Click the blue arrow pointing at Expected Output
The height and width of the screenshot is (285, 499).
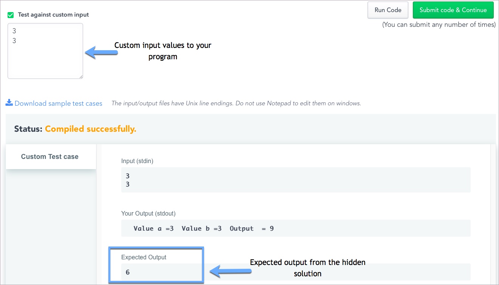pos(230,270)
